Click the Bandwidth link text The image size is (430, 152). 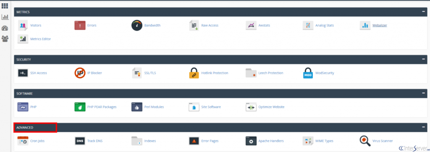tap(152, 25)
